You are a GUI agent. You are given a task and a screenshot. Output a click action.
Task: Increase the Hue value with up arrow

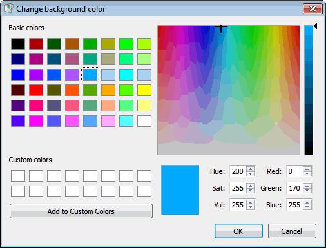point(250,169)
